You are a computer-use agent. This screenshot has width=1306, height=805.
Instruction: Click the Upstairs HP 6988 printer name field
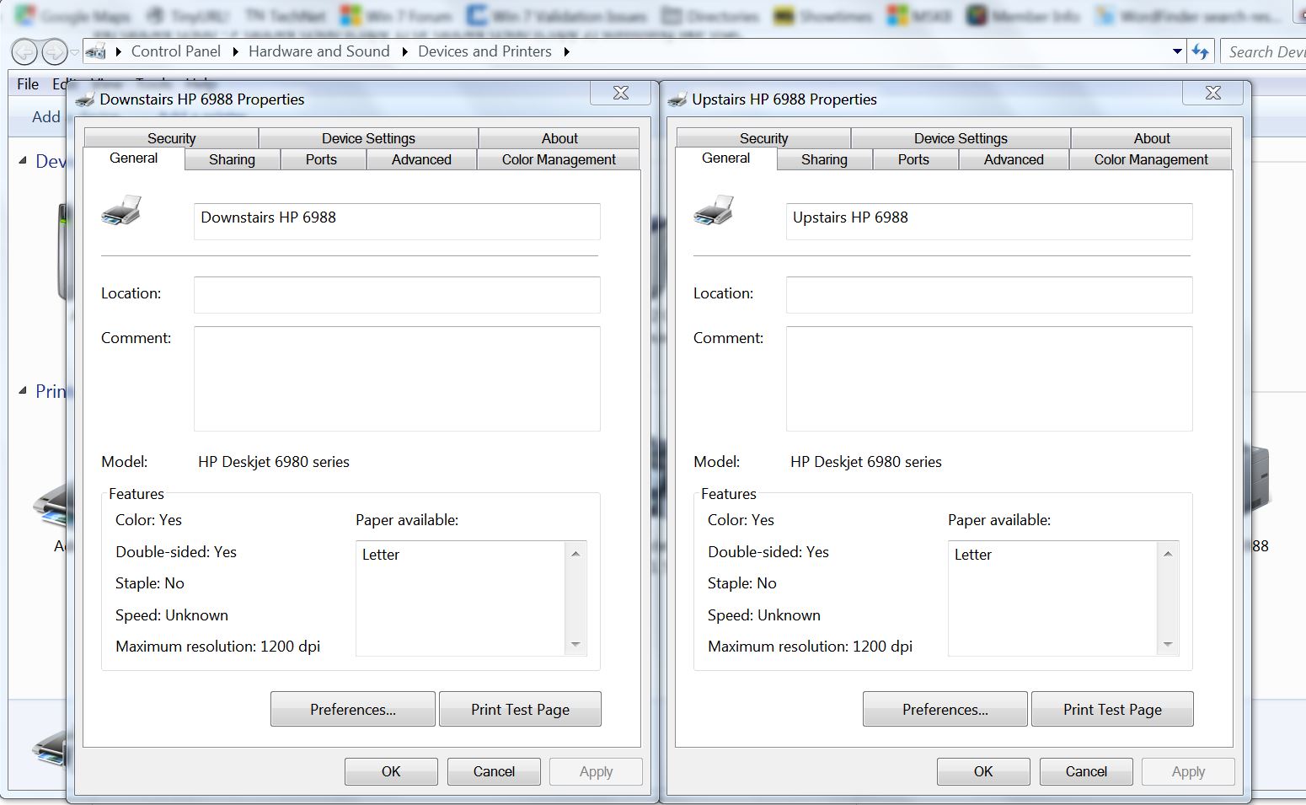989,221
